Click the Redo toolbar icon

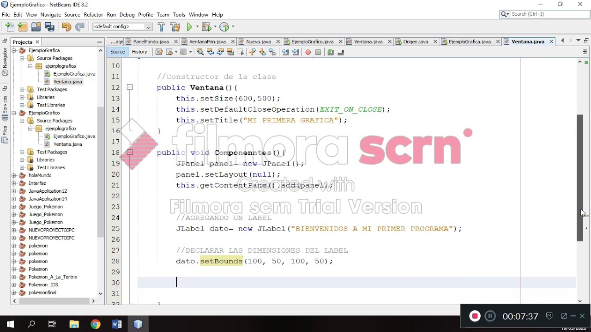pyautogui.click(x=79, y=27)
